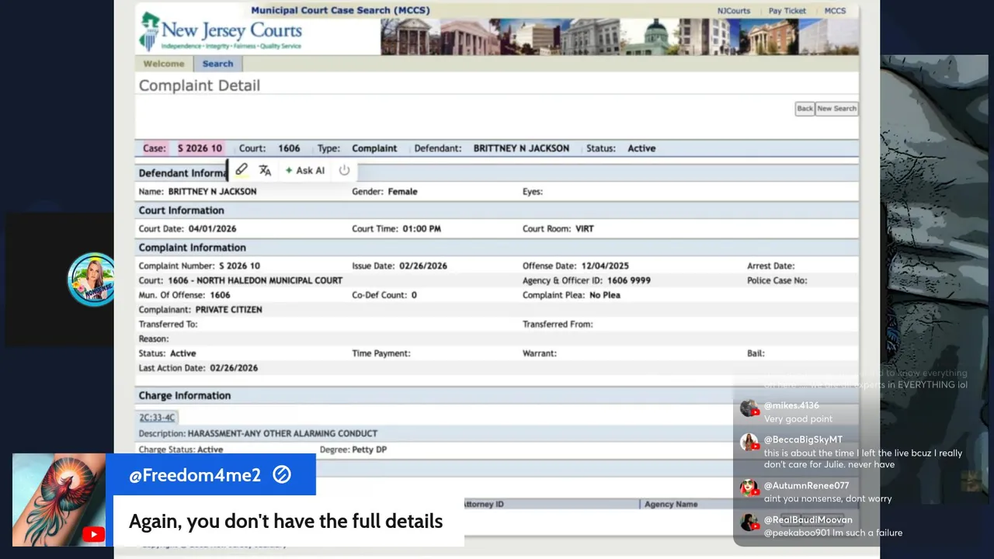
Task: Click @AutumnRenee077 chat avatar
Action: tap(749, 488)
